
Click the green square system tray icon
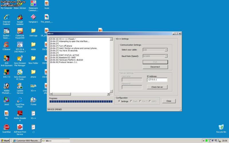coord(206,141)
